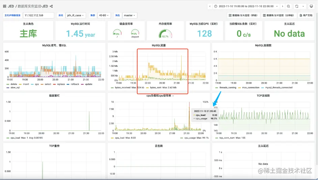Click max_connection legend color swatch
The image size is (318, 180).
click(240, 88)
